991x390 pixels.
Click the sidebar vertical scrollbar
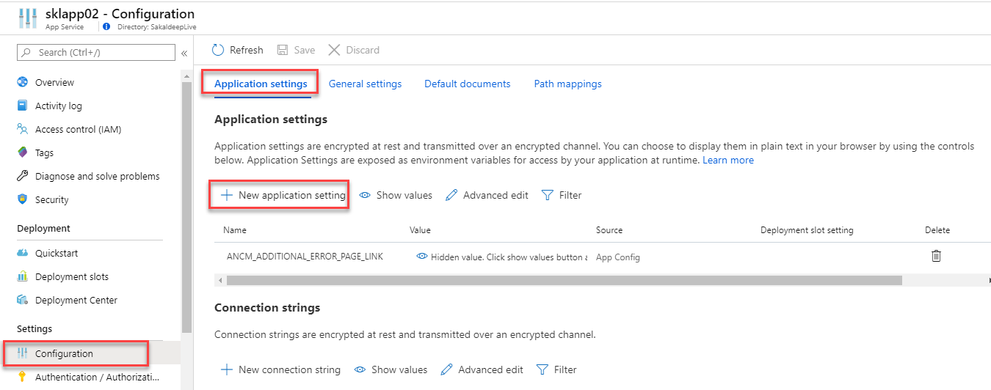tap(186, 207)
